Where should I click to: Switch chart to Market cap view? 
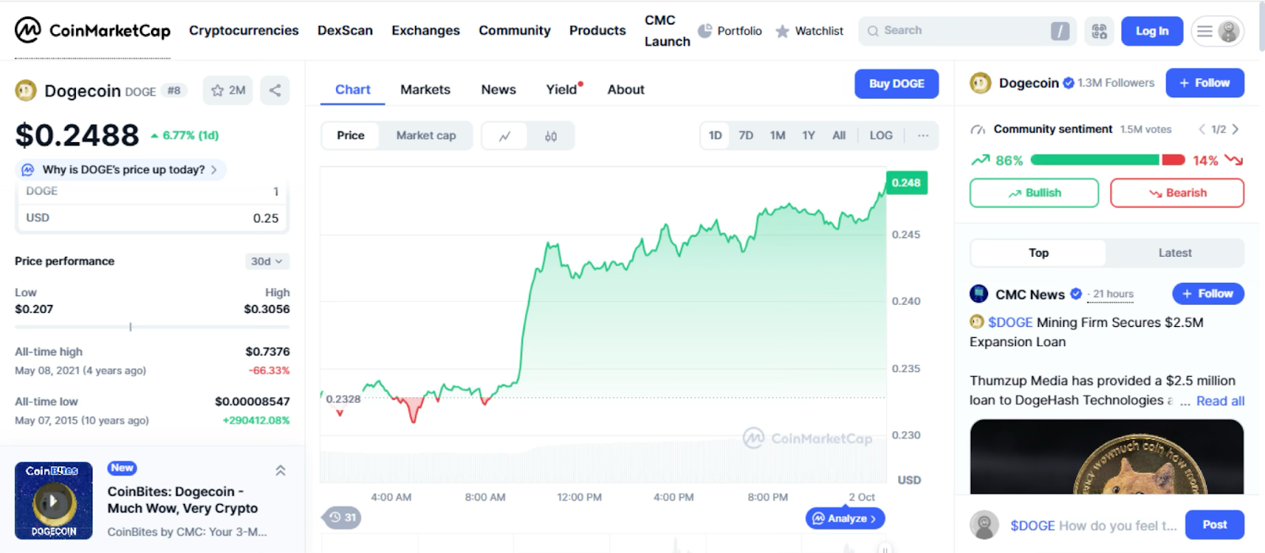click(x=425, y=136)
